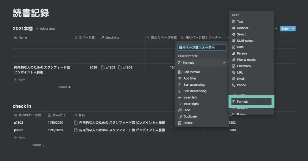Click the calendar icon beside Date
308x161 pixels.
pos(234,47)
